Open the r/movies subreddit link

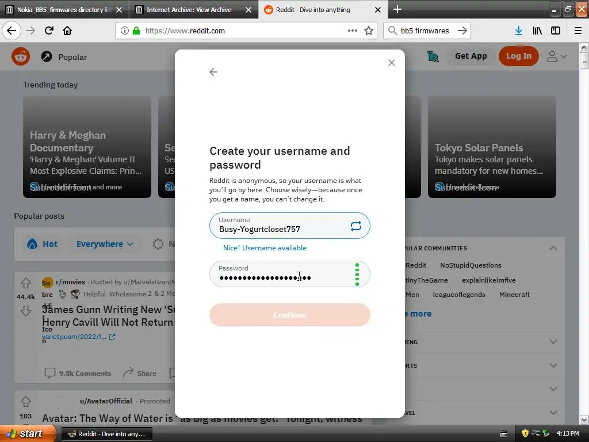[70, 282]
